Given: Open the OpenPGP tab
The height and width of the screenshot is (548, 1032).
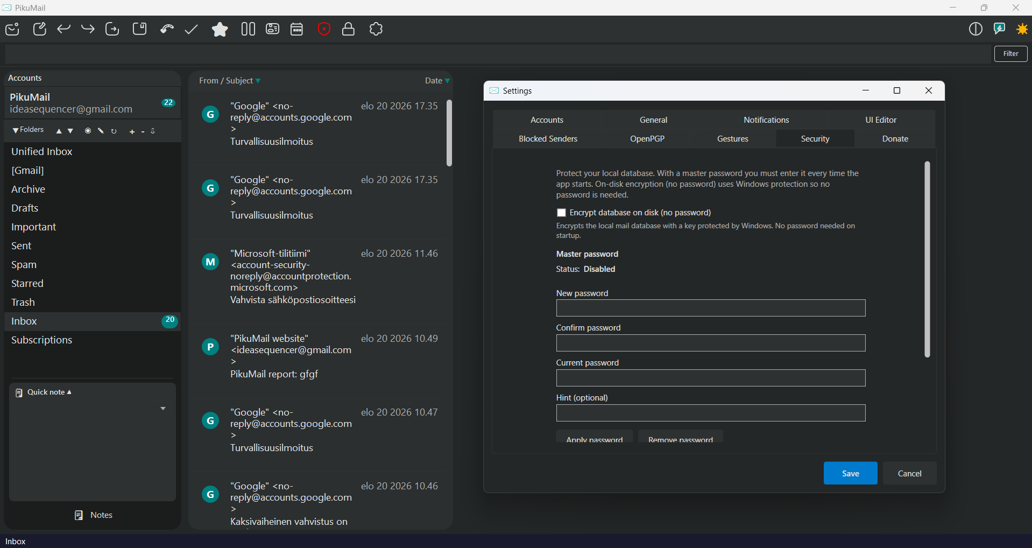Looking at the screenshot, I should pos(647,138).
